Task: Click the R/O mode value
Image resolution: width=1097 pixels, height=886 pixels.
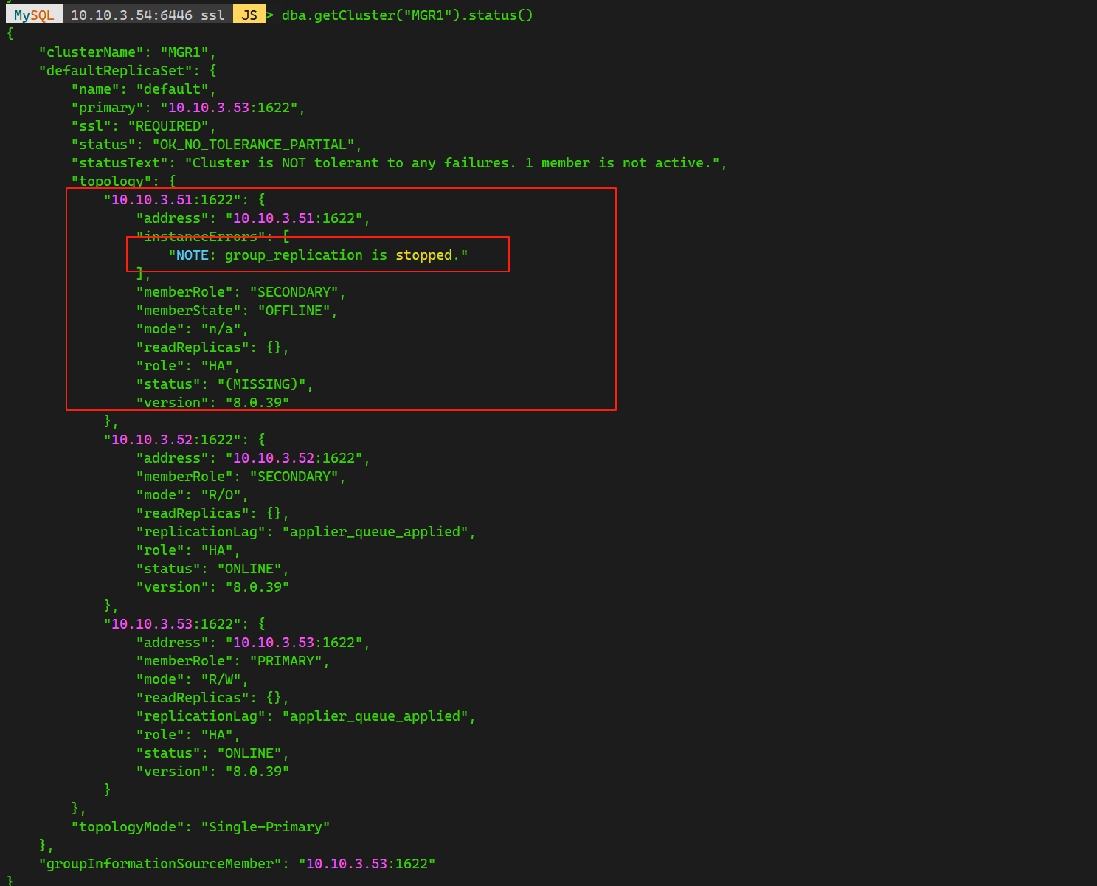Action: tap(221, 495)
